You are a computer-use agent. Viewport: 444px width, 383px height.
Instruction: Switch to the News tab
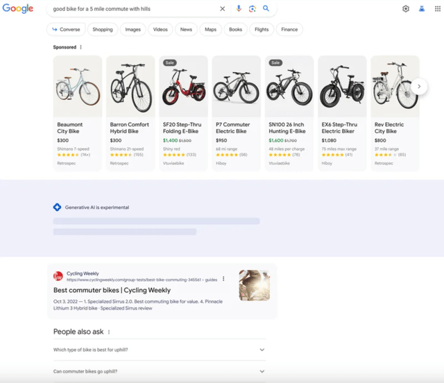[x=186, y=29]
